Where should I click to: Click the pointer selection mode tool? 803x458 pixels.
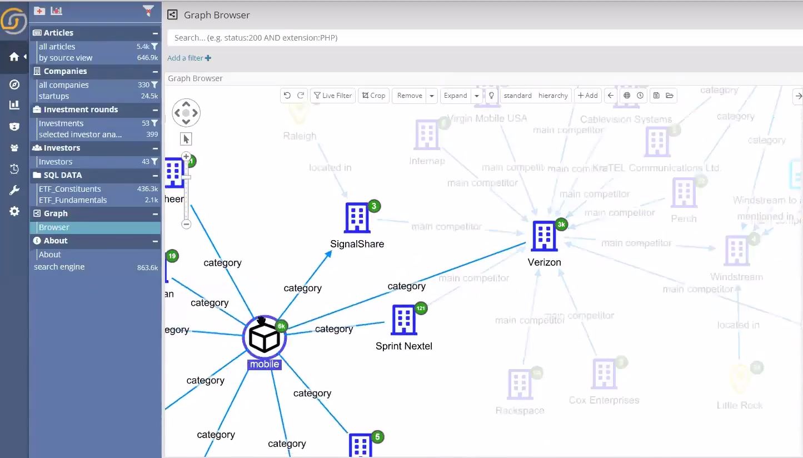point(186,139)
